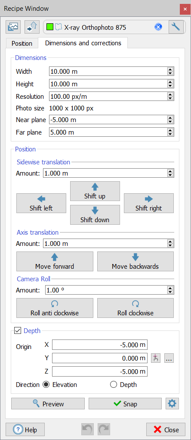Switch to the Position tab
Screen dimensions: 191x440
coord(22,44)
